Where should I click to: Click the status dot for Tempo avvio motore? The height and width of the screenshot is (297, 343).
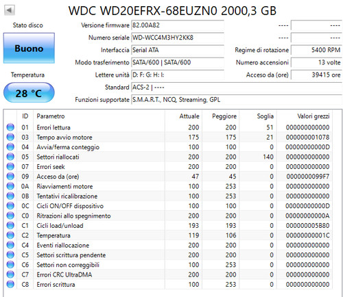[x=10, y=137]
